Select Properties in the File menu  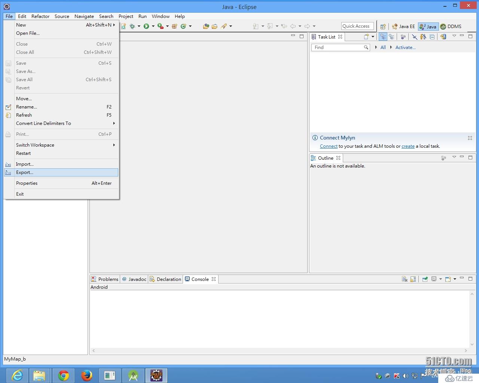point(61,183)
